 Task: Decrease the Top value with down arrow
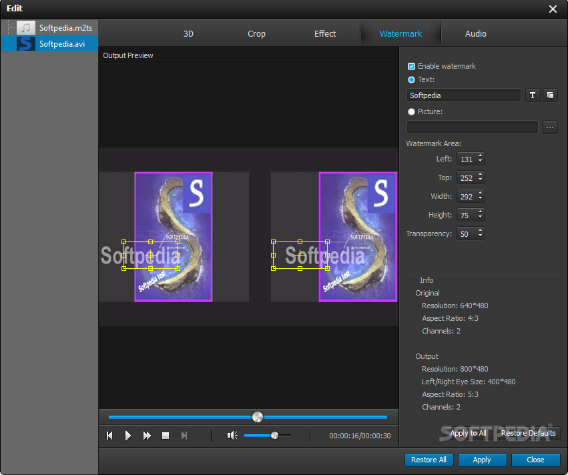pos(481,180)
